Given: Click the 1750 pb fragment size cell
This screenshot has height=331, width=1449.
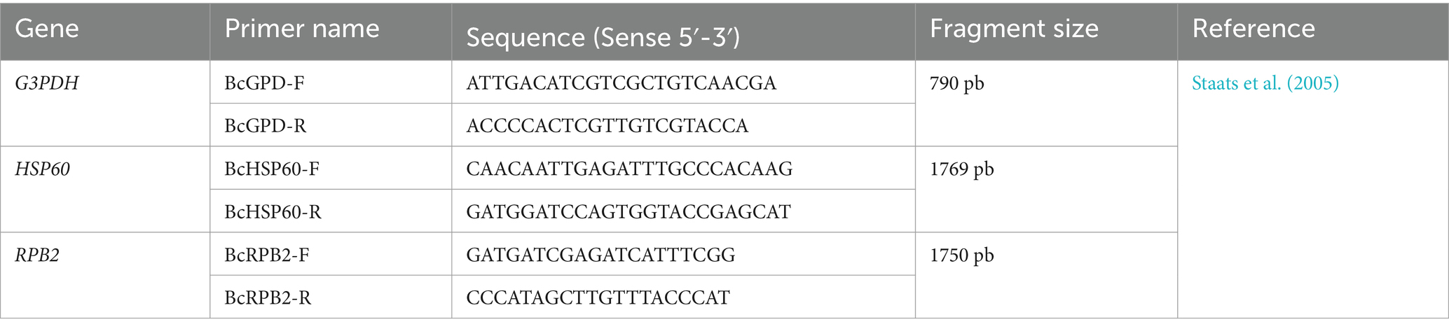Looking at the screenshot, I should click(x=961, y=255).
